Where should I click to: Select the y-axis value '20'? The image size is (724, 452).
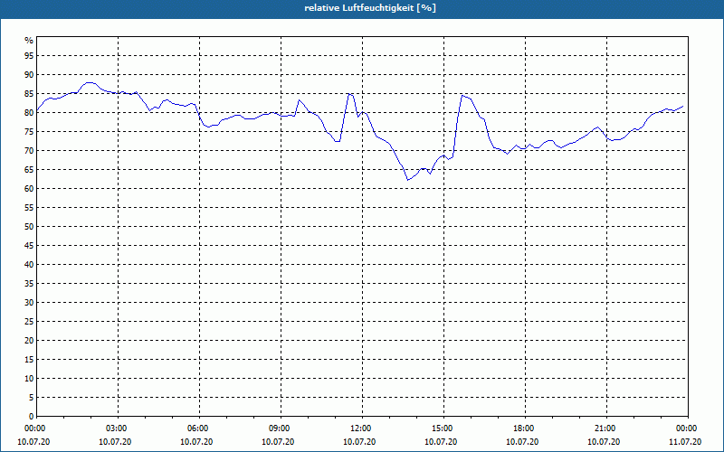click(29, 341)
